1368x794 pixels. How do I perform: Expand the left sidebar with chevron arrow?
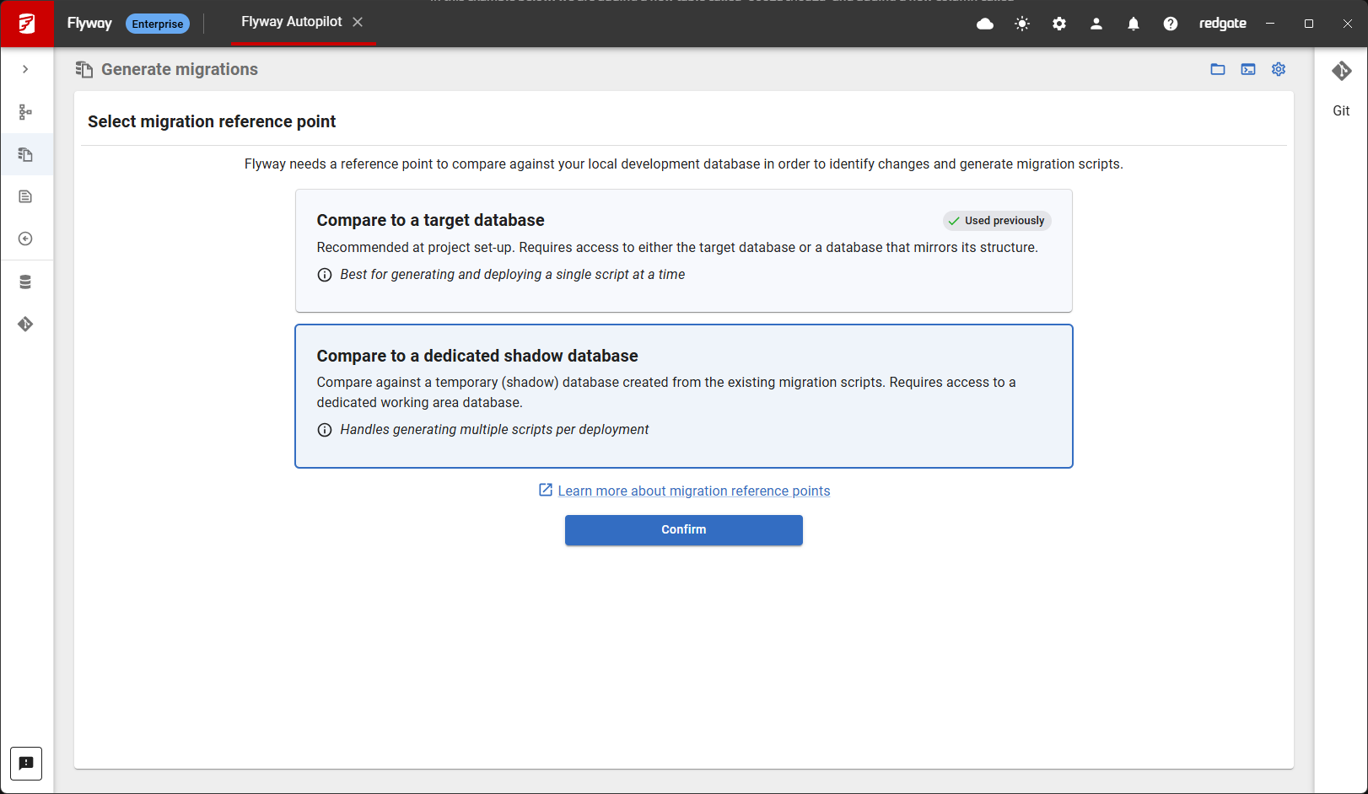tap(25, 69)
